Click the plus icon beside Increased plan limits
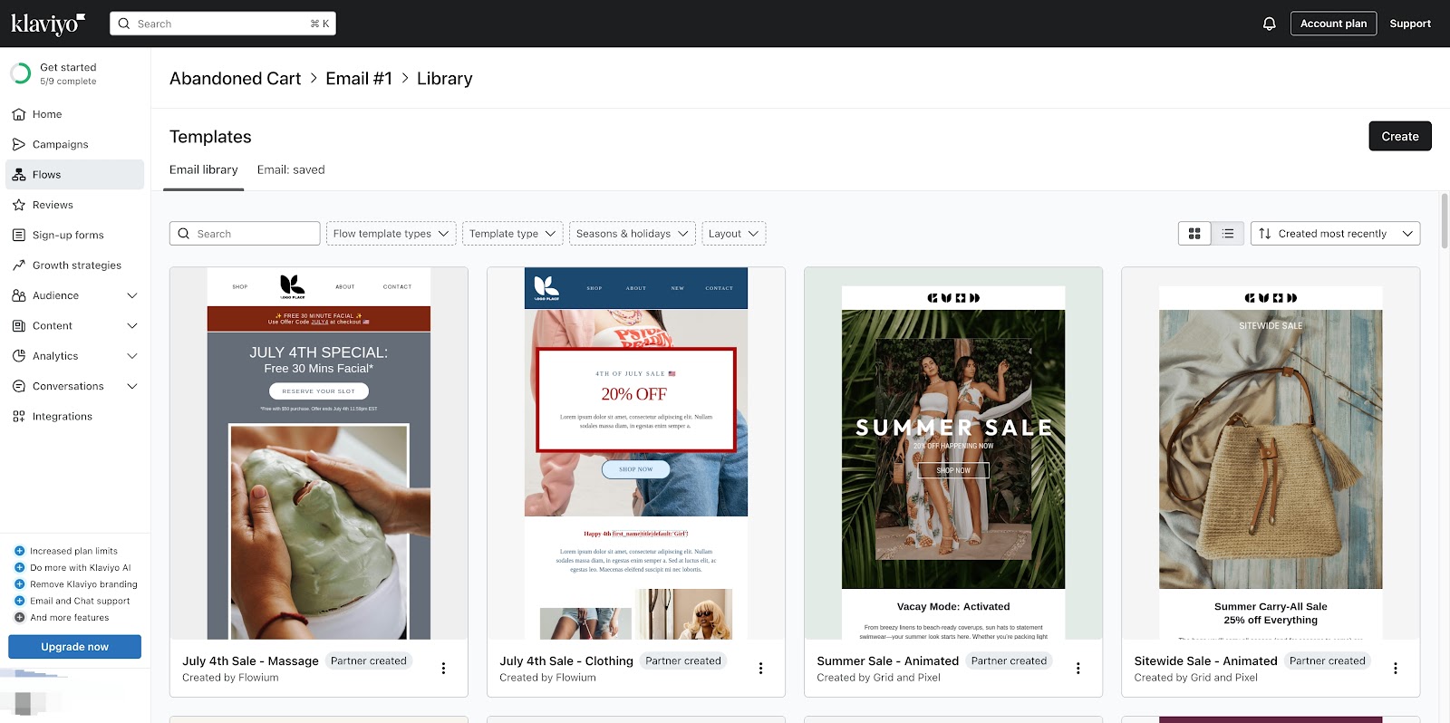 pyautogui.click(x=19, y=551)
